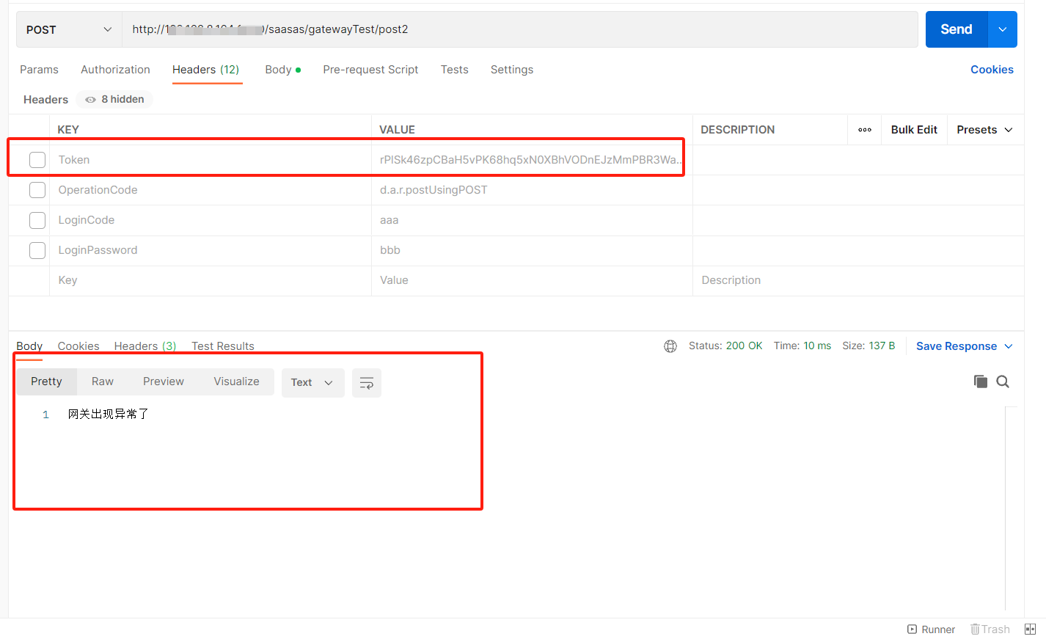The height and width of the screenshot is (639, 1046).
Task: Tick the LoginPassword header checkbox
Action: (37, 250)
